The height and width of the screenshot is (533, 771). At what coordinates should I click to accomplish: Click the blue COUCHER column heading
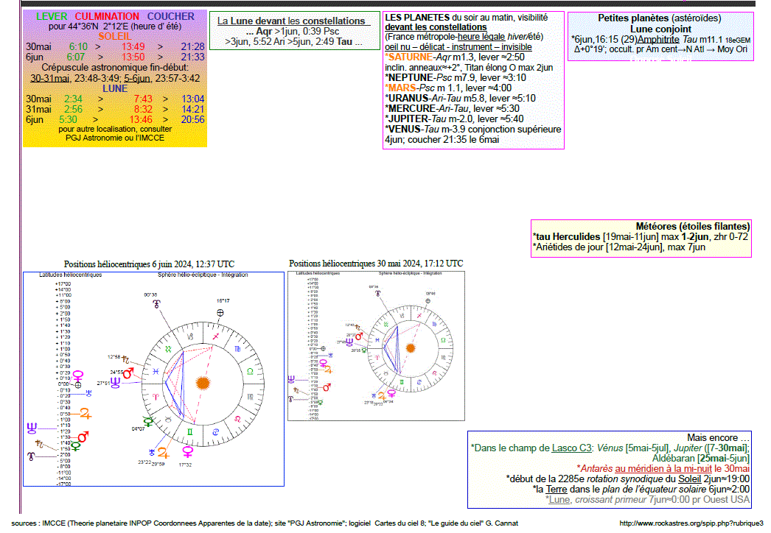pos(171,16)
